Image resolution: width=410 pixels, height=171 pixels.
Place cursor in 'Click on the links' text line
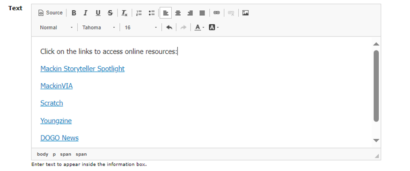[109, 51]
